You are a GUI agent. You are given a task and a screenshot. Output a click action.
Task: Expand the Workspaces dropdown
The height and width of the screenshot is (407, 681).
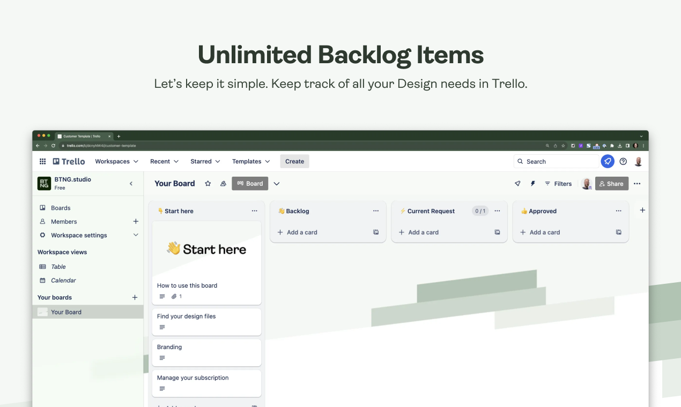pyautogui.click(x=116, y=161)
